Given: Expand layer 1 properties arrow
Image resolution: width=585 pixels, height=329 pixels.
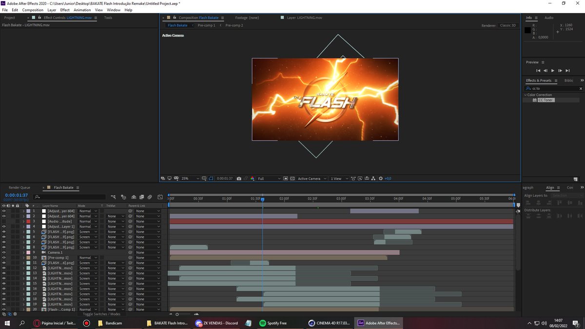Looking at the screenshot, I should [23, 211].
